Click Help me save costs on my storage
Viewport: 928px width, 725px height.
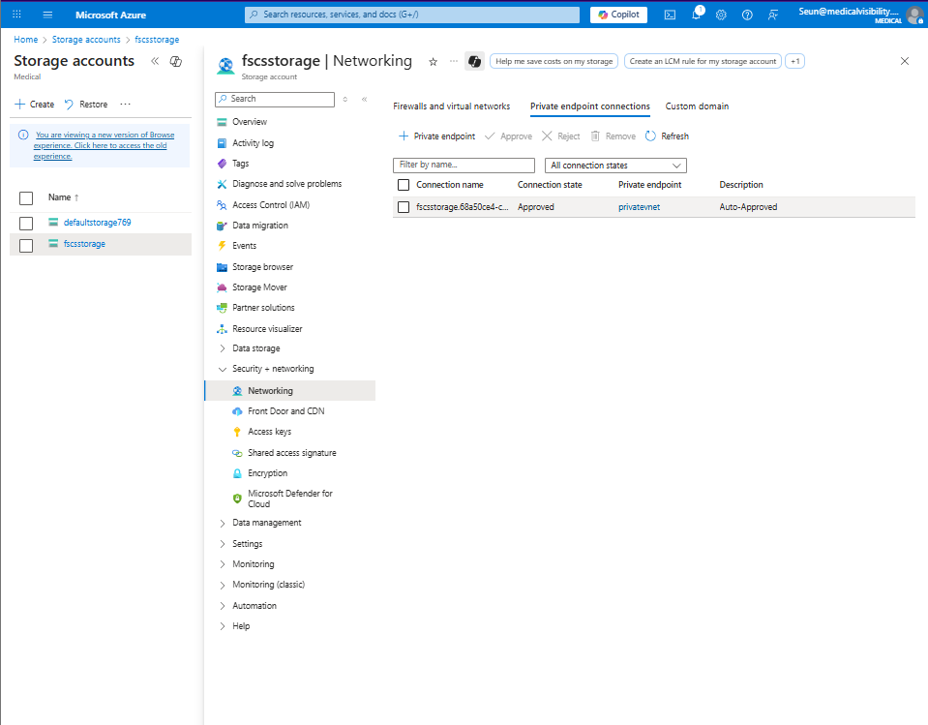[554, 61]
